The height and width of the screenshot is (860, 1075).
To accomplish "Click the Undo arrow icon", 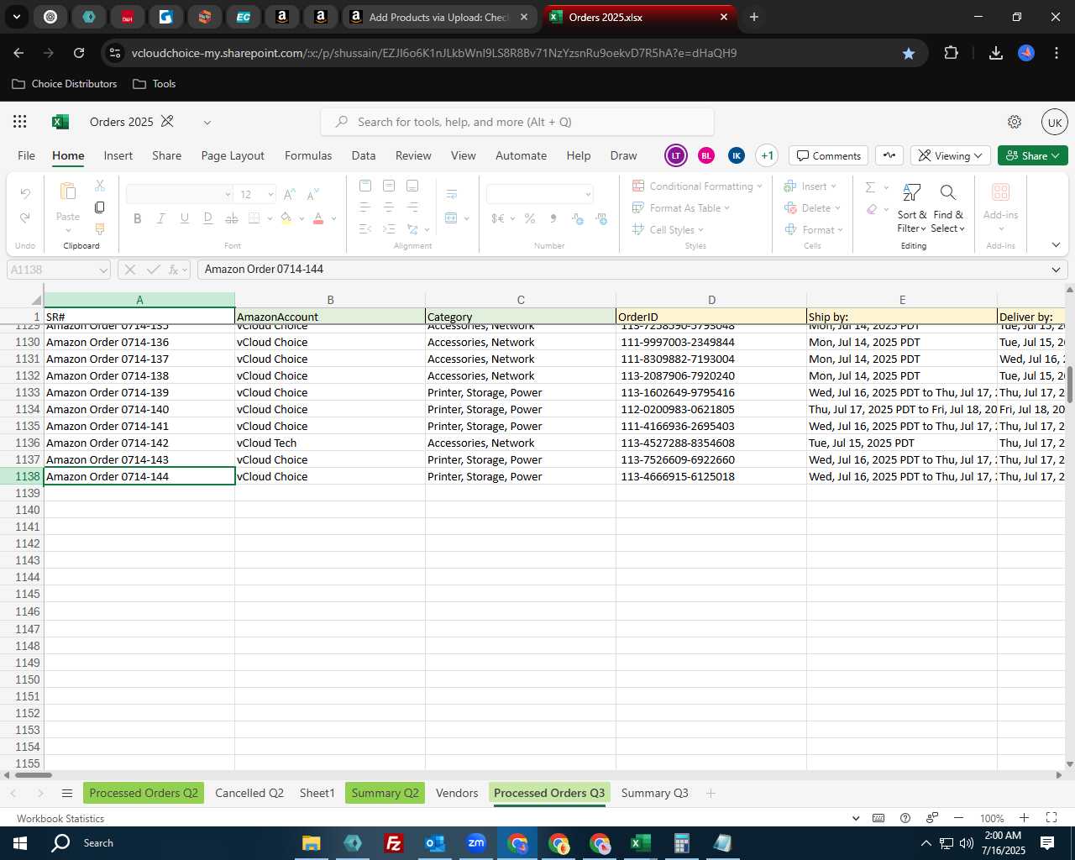I will pos(25,194).
